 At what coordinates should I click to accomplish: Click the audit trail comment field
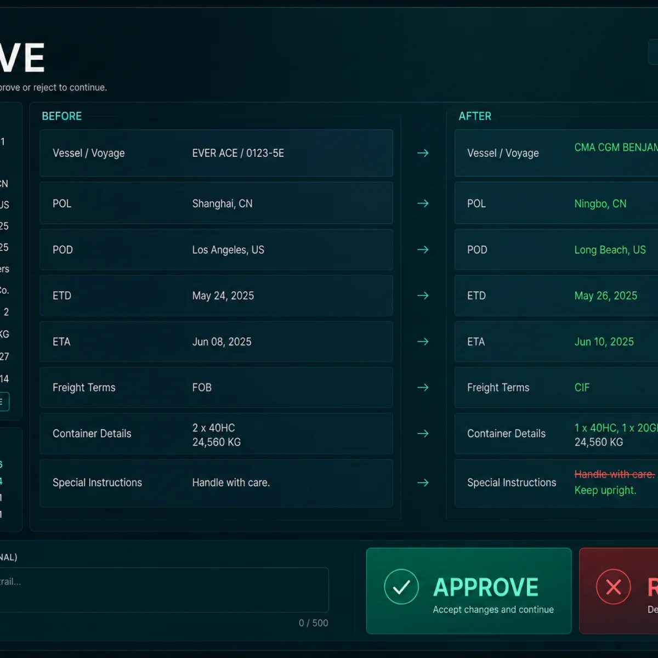(x=164, y=590)
